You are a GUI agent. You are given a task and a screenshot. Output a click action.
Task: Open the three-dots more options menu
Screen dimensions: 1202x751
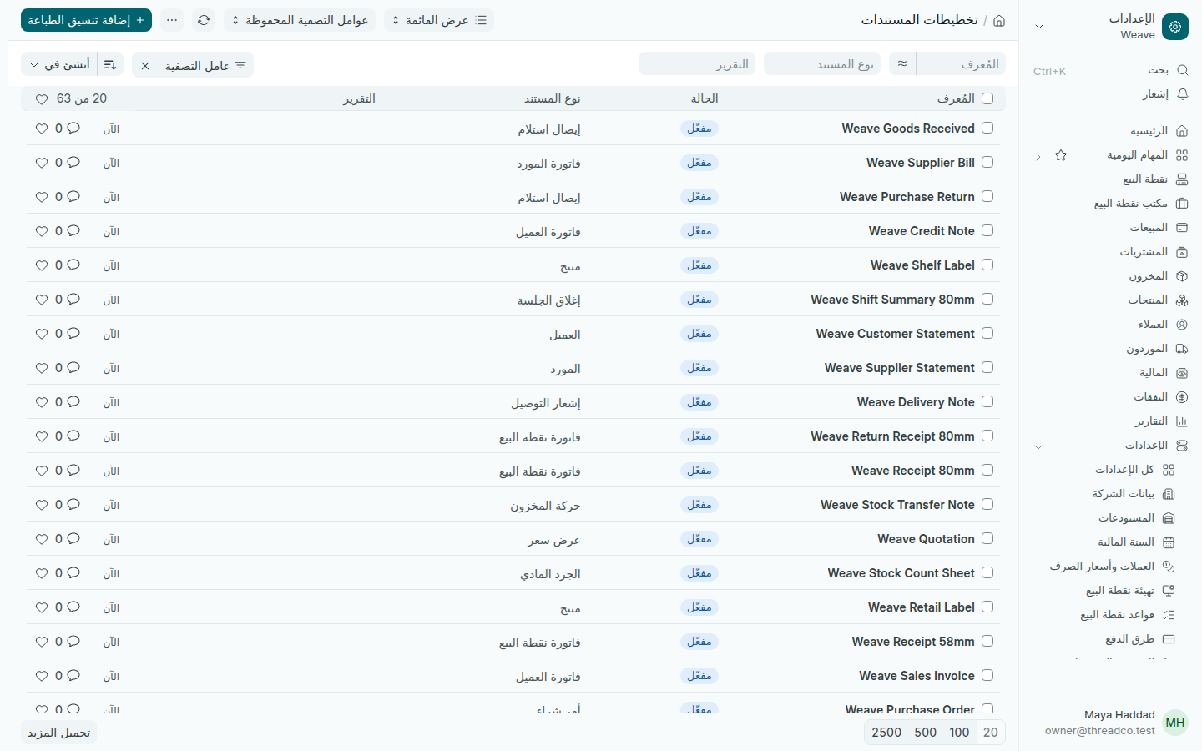tap(172, 20)
